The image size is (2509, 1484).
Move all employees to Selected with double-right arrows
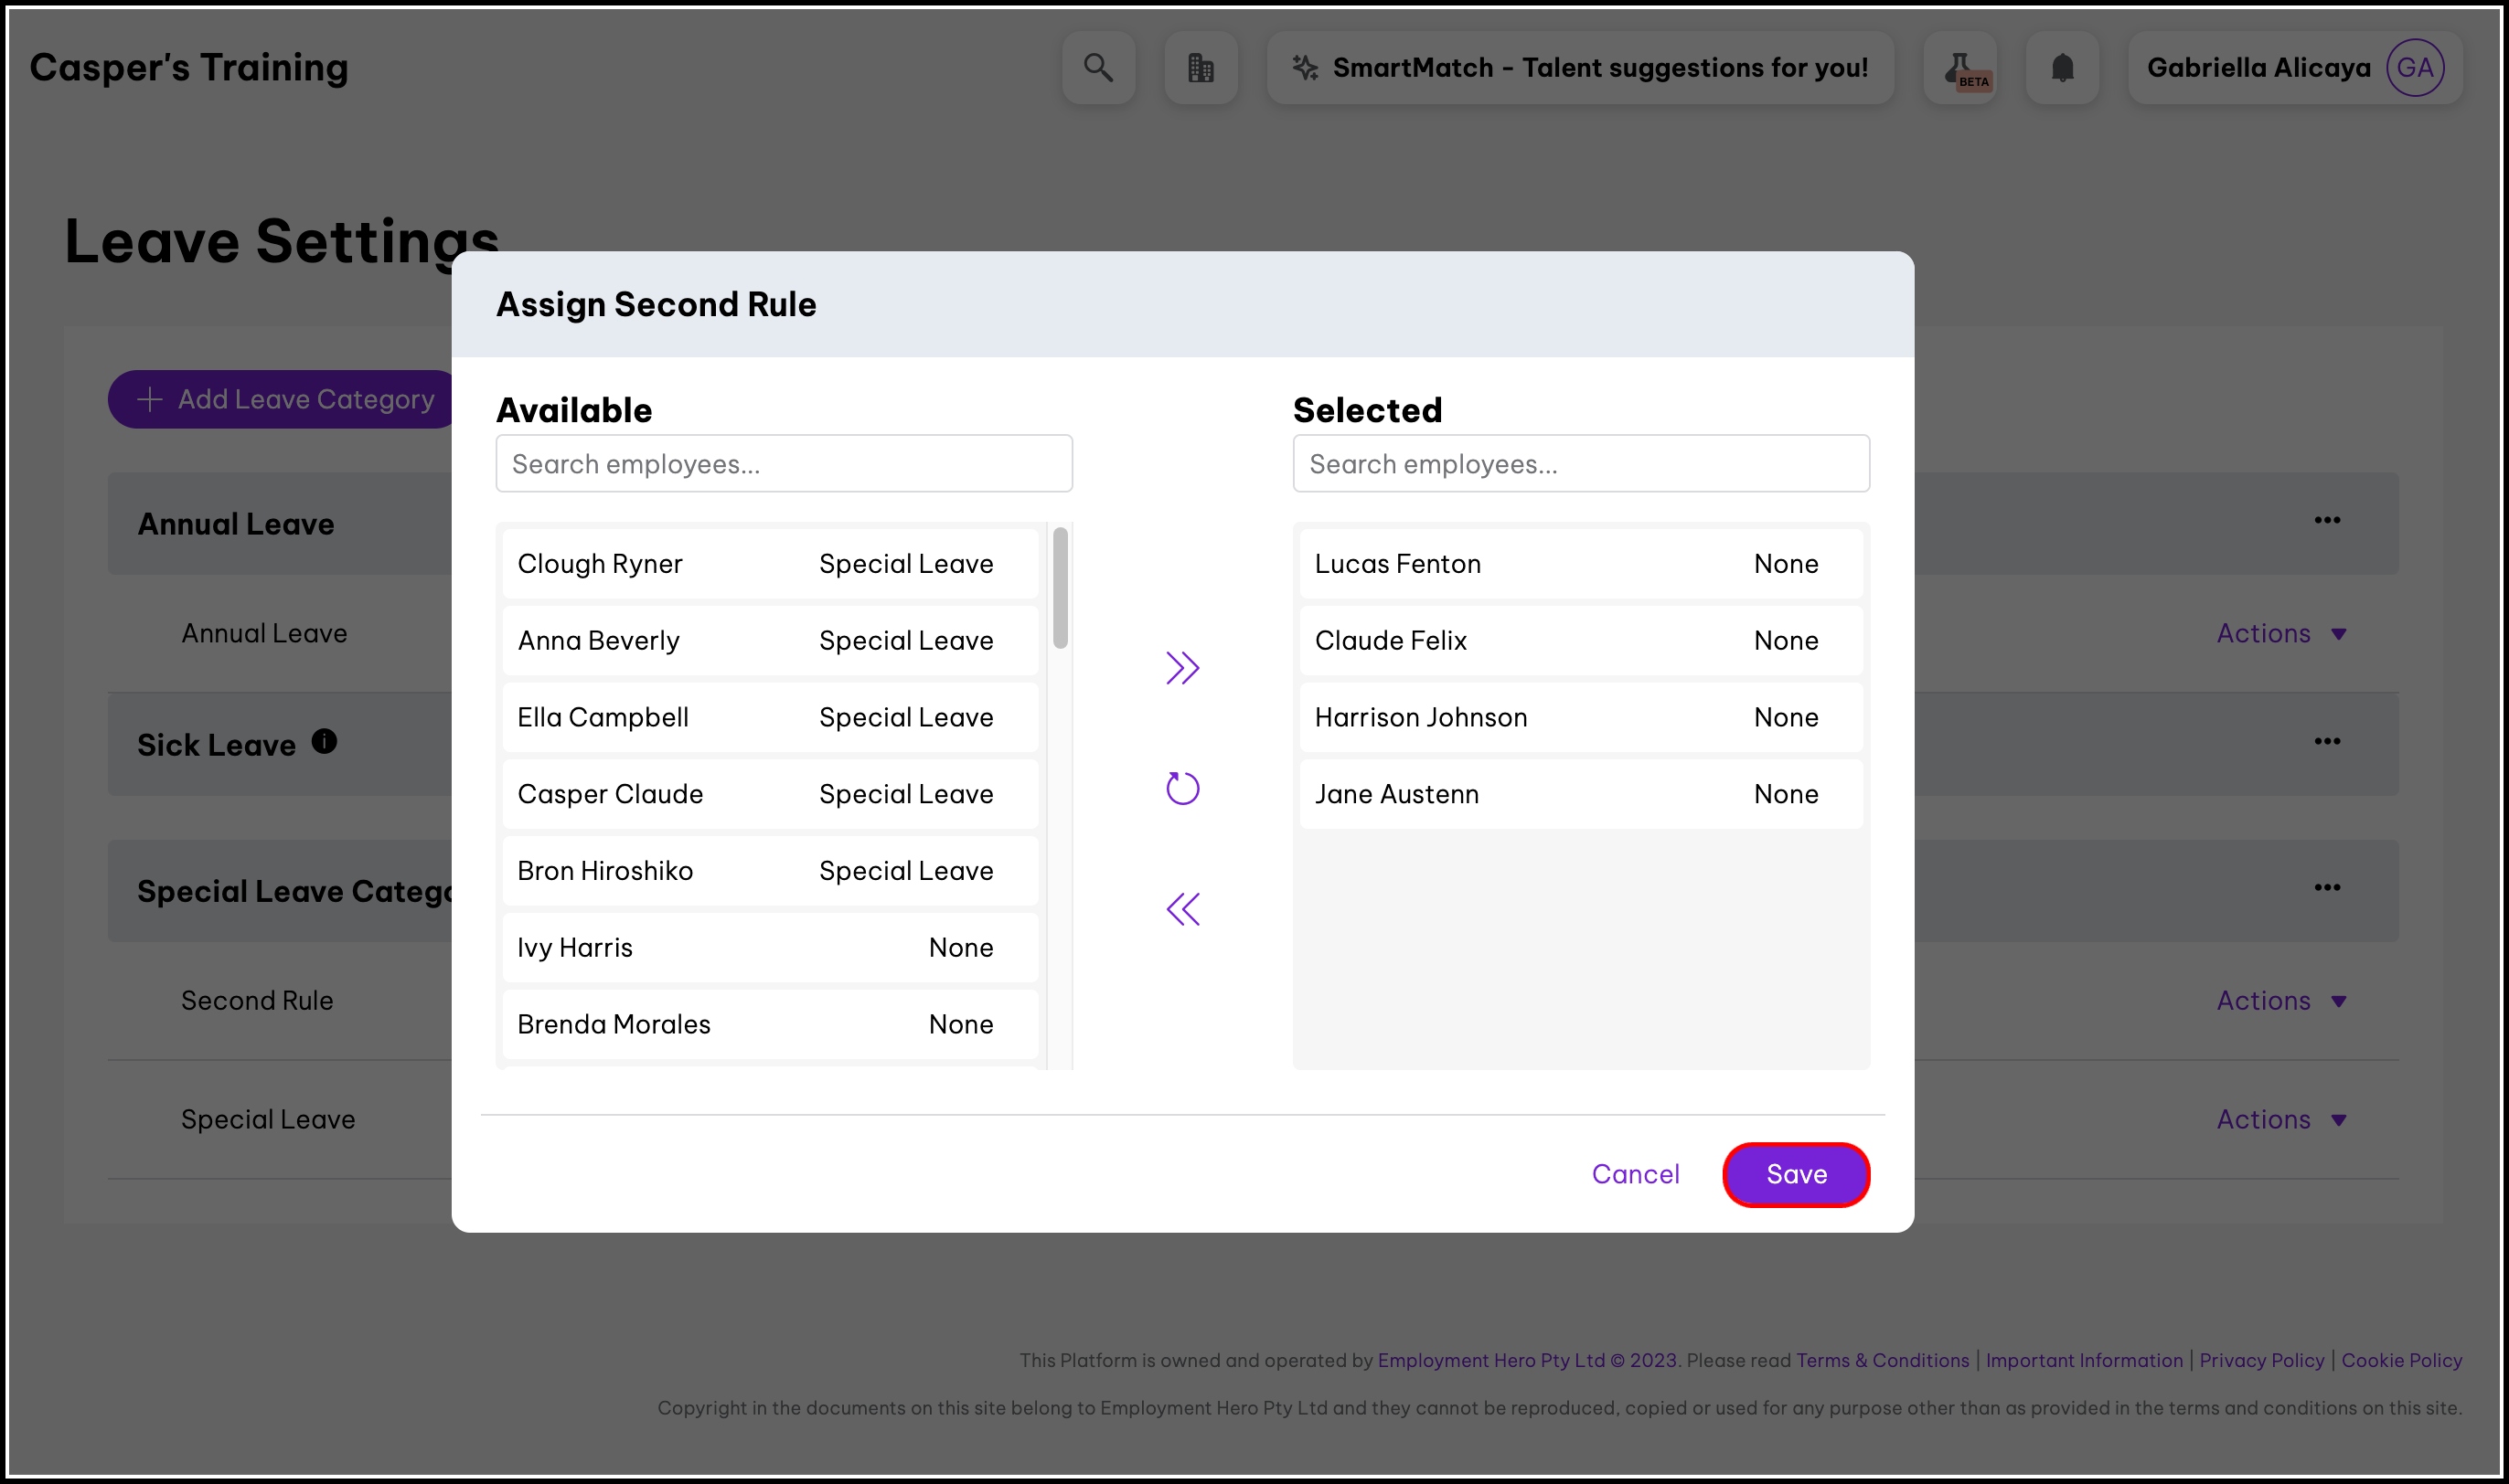[x=1181, y=667]
